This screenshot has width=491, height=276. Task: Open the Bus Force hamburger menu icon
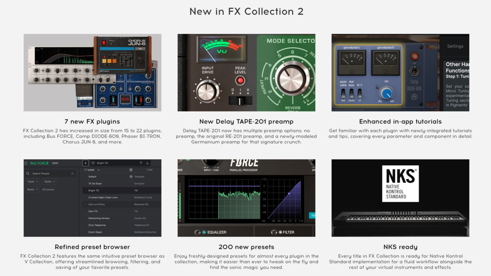click(26, 163)
